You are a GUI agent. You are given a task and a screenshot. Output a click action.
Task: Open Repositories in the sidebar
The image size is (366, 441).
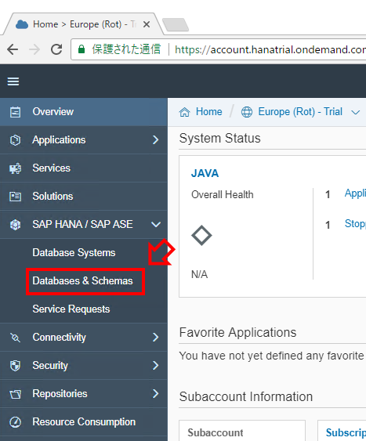84,393
